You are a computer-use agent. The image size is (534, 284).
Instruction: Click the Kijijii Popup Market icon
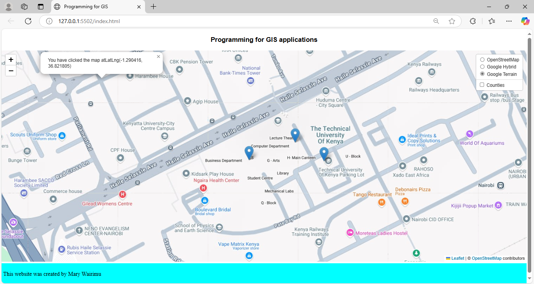coord(498,205)
